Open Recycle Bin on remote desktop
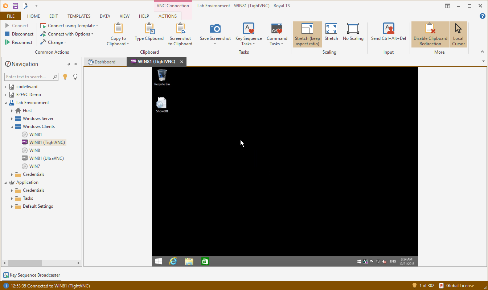488x290 pixels. coord(162,75)
